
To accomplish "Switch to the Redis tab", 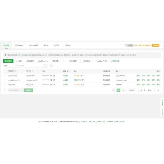I will click(x=46, y=45).
